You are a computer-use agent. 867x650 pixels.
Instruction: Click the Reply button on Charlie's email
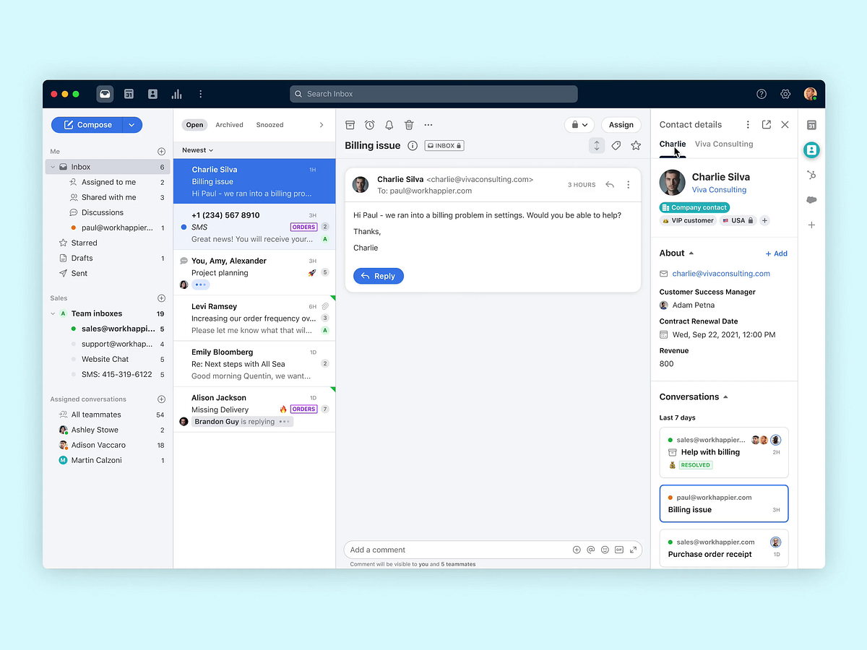tap(378, 275)
